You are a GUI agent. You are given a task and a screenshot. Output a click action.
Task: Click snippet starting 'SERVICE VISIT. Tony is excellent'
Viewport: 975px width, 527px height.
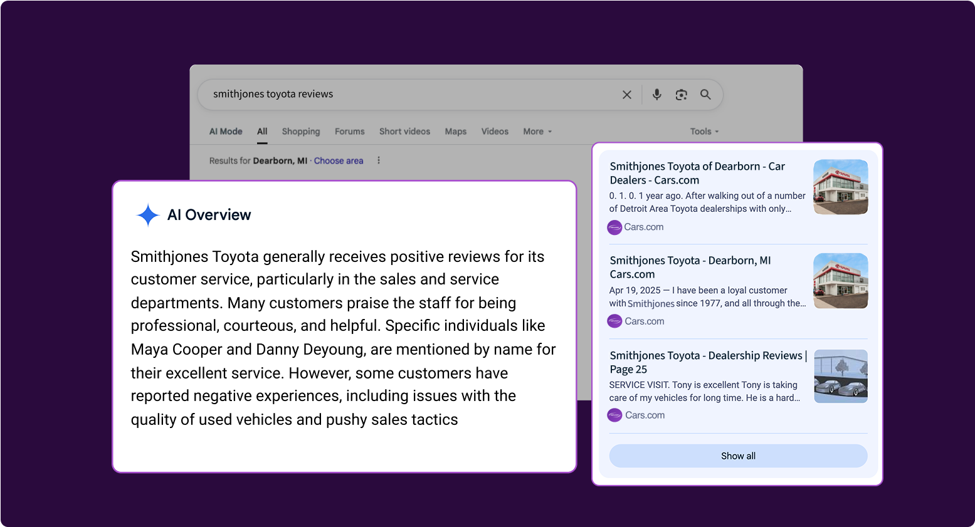[705, 392]
